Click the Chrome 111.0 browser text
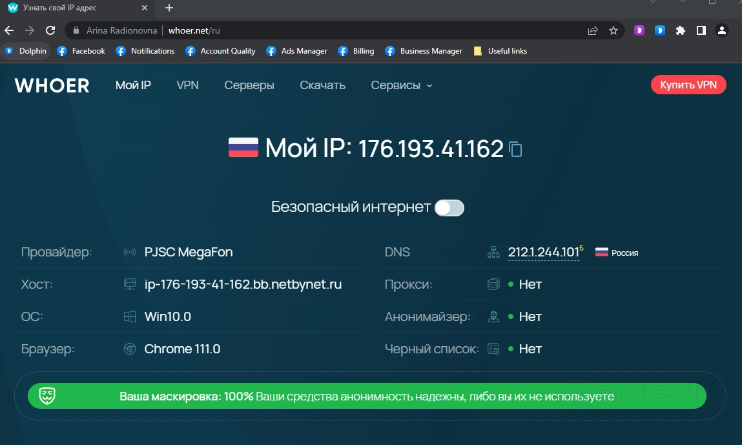Screen dimensions: 742x445 click(x=182, y=349)
